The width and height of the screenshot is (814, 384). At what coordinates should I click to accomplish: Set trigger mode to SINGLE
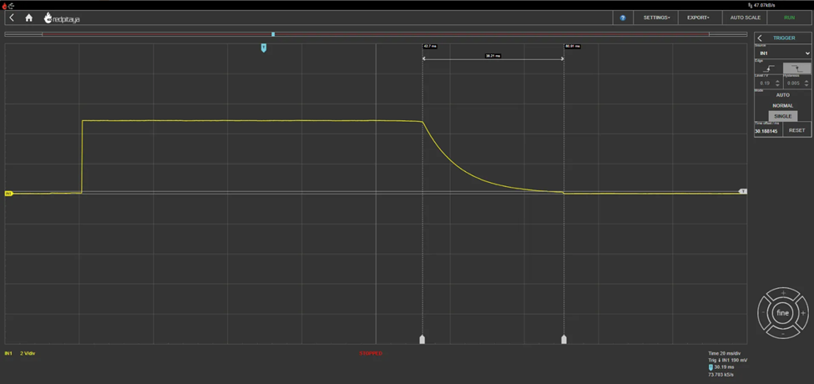(782, 116)
